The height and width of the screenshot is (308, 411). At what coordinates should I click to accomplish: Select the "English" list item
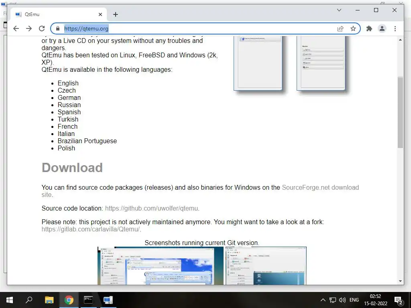click(x=68, y=83)
